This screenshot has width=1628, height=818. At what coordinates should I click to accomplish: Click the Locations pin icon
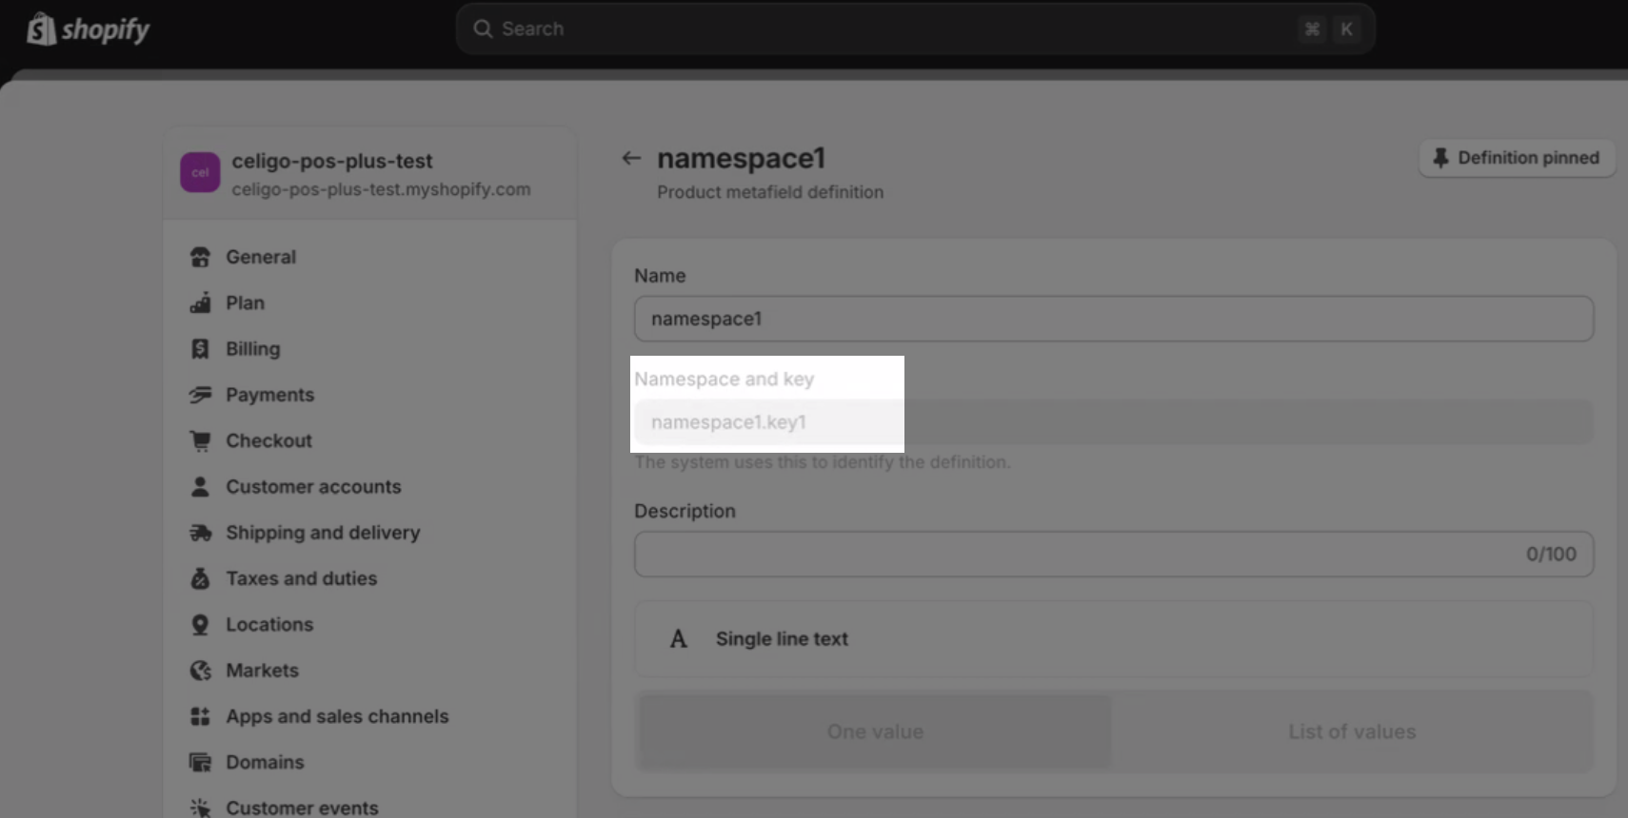[x=200, y=624]
